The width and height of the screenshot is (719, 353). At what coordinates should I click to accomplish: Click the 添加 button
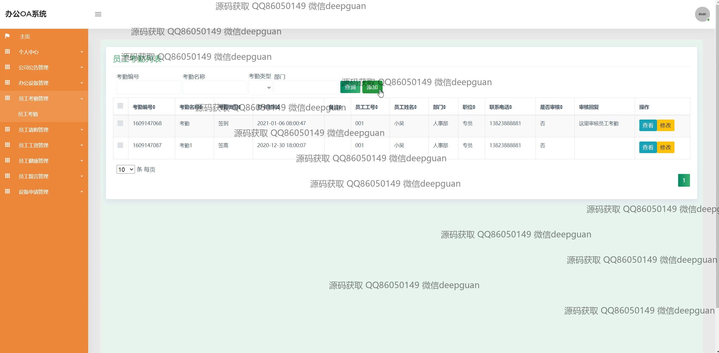(372, 87)
